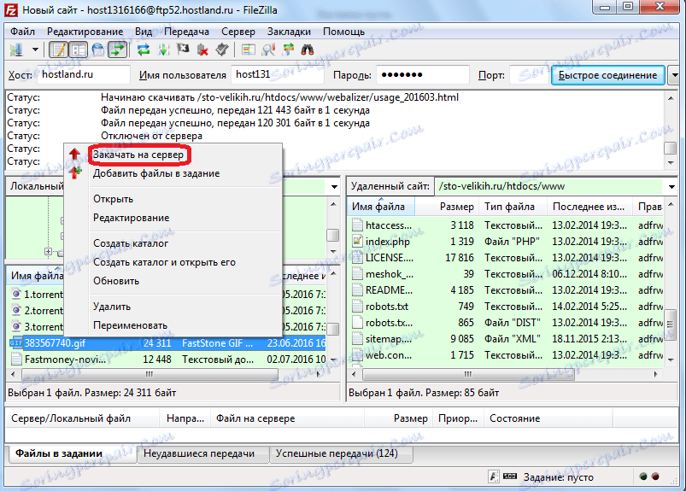This screenshot has width=686, height=491.
Task: Open the Сервер menu
Action: click(238, 32)
